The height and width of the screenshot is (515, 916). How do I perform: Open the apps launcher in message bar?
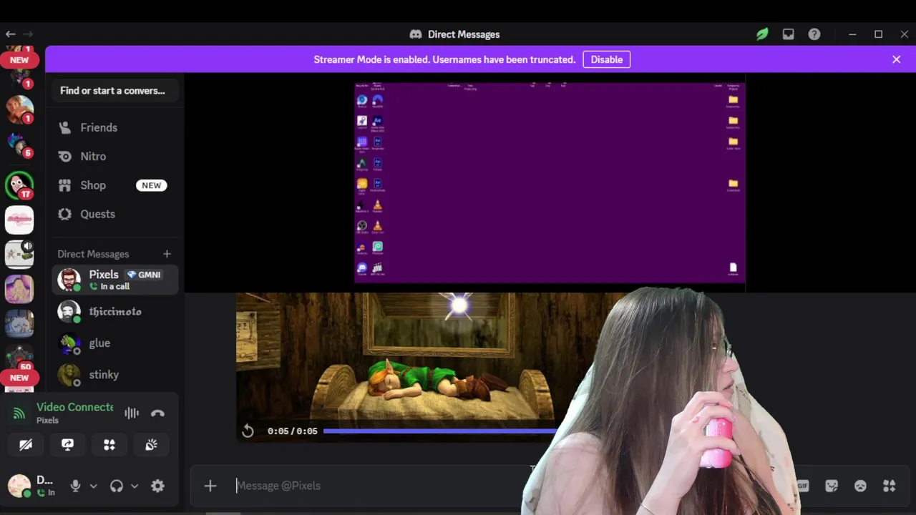tap(890, 486)
